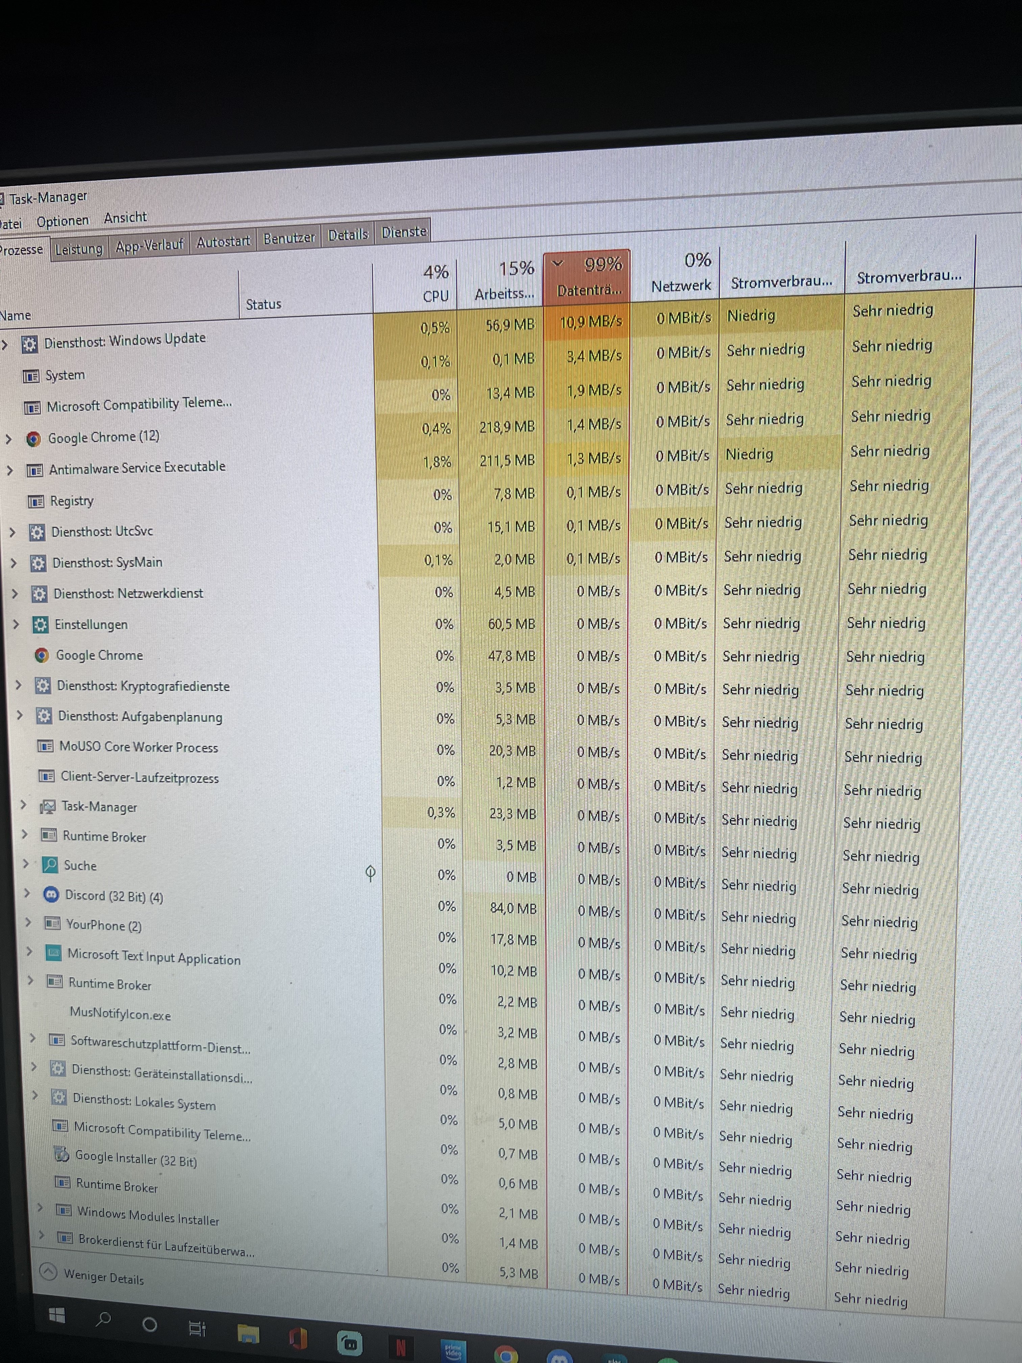Click the Google Installer (32 Bit) icon
Image resolution: width=1022 pixels, height=1363 pixels.
tap(62, 1154)
